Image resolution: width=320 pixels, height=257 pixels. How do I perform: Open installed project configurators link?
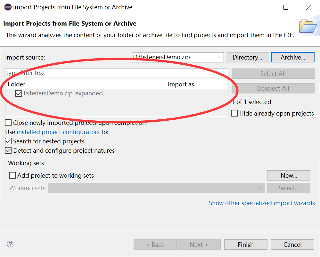tap(58, 132)
